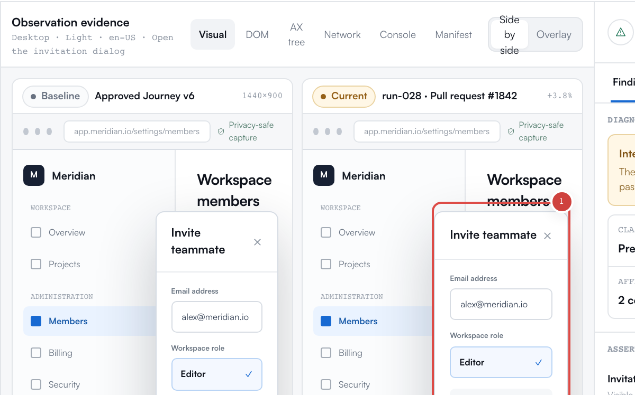Screen dimensions: 635x395
Task: Select Members in the Current sidebar
Action: coord(373,321)
